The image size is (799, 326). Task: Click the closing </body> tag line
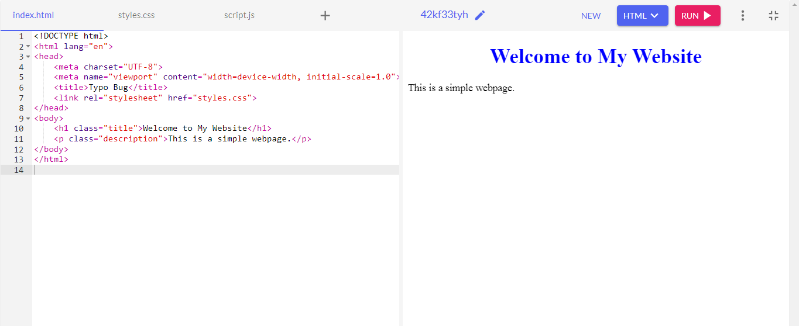[51, 149]
